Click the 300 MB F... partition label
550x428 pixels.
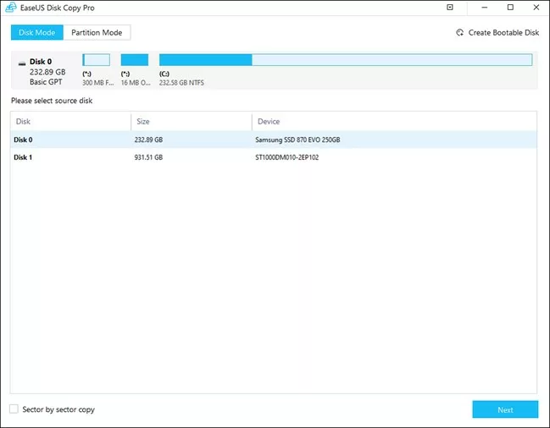point(97,83)
